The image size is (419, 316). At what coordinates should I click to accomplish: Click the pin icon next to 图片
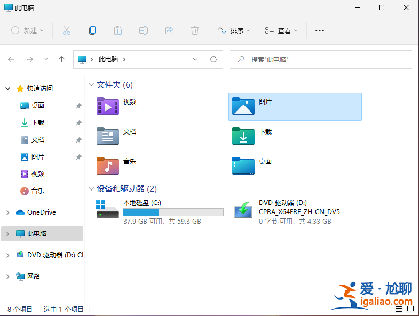coord(78,157)
